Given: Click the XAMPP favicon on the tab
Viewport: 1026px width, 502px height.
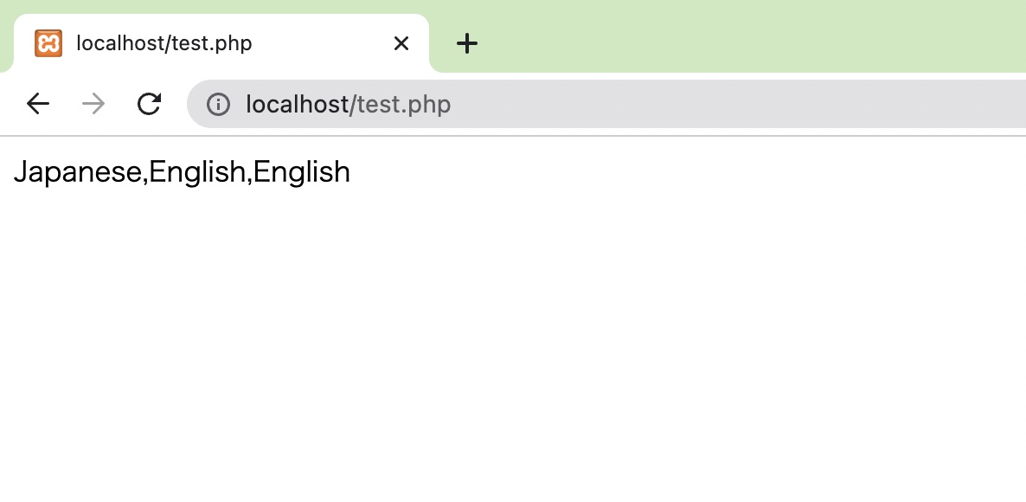Looking at the screenshot, I should pyautogui.click(x=48, y=42).
